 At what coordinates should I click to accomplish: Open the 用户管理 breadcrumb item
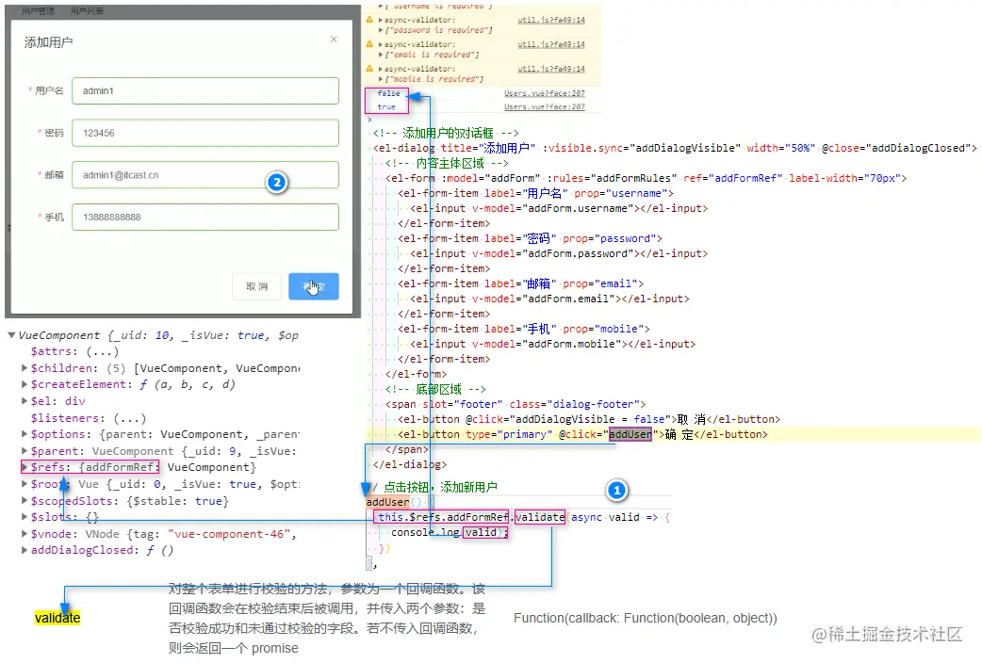(38, 10)
